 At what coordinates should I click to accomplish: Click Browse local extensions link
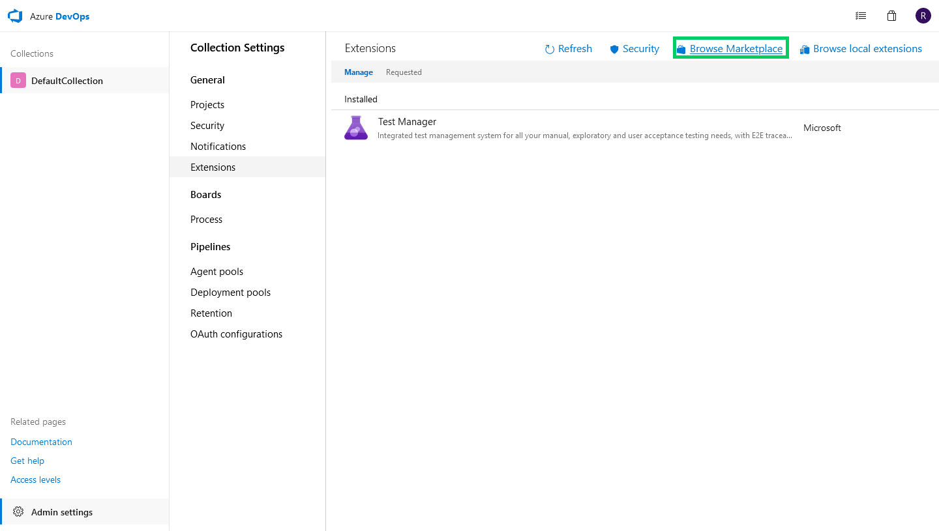(x=867, y=49)
